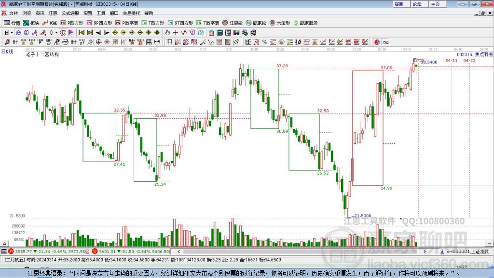
Task: Select the percent % tool icon
Action: pos(265,42)
